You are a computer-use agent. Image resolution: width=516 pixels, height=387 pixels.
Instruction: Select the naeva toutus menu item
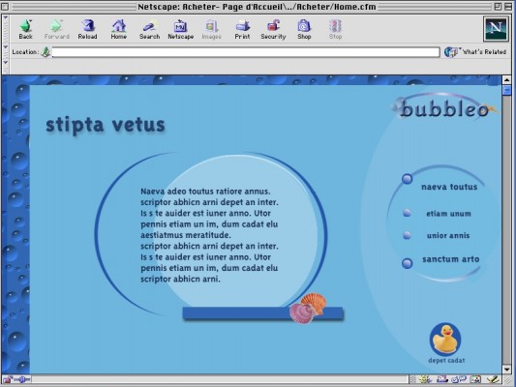coord(449,187)
